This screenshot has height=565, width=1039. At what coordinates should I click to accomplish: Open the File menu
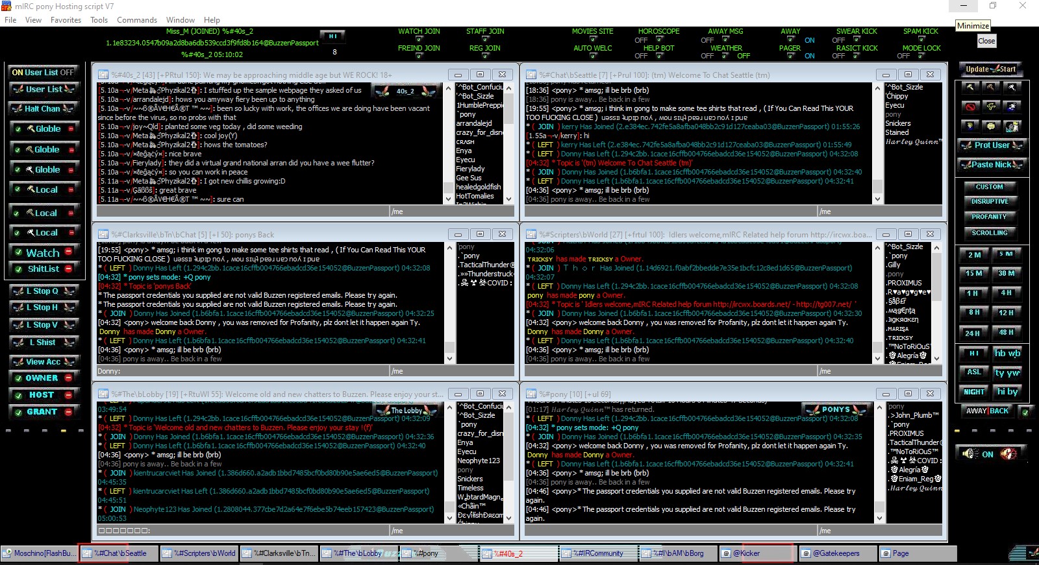(x=10, y=20)
